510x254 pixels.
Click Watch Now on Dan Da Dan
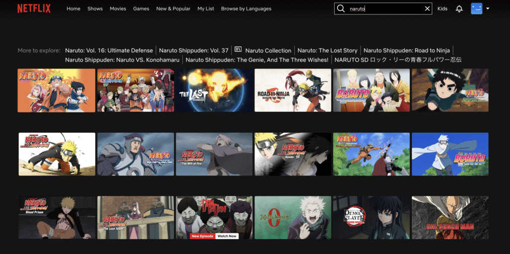[227, 236]
